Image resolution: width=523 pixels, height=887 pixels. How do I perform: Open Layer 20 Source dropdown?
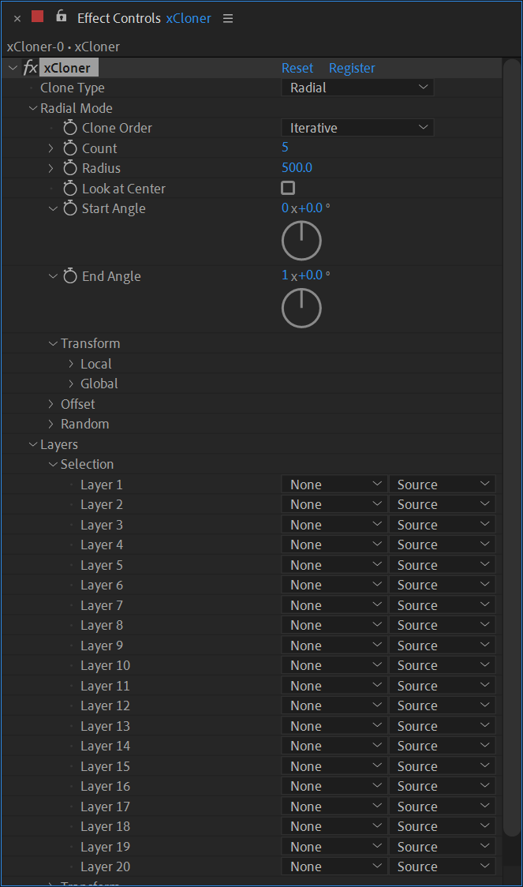click(443, 866)
